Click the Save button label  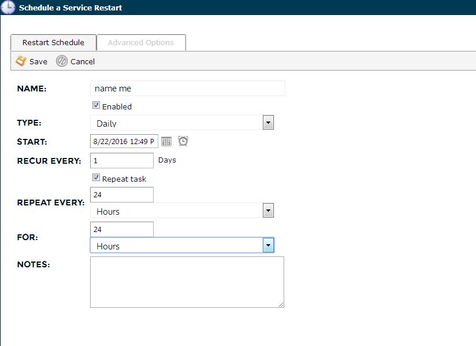coord(38,61)
